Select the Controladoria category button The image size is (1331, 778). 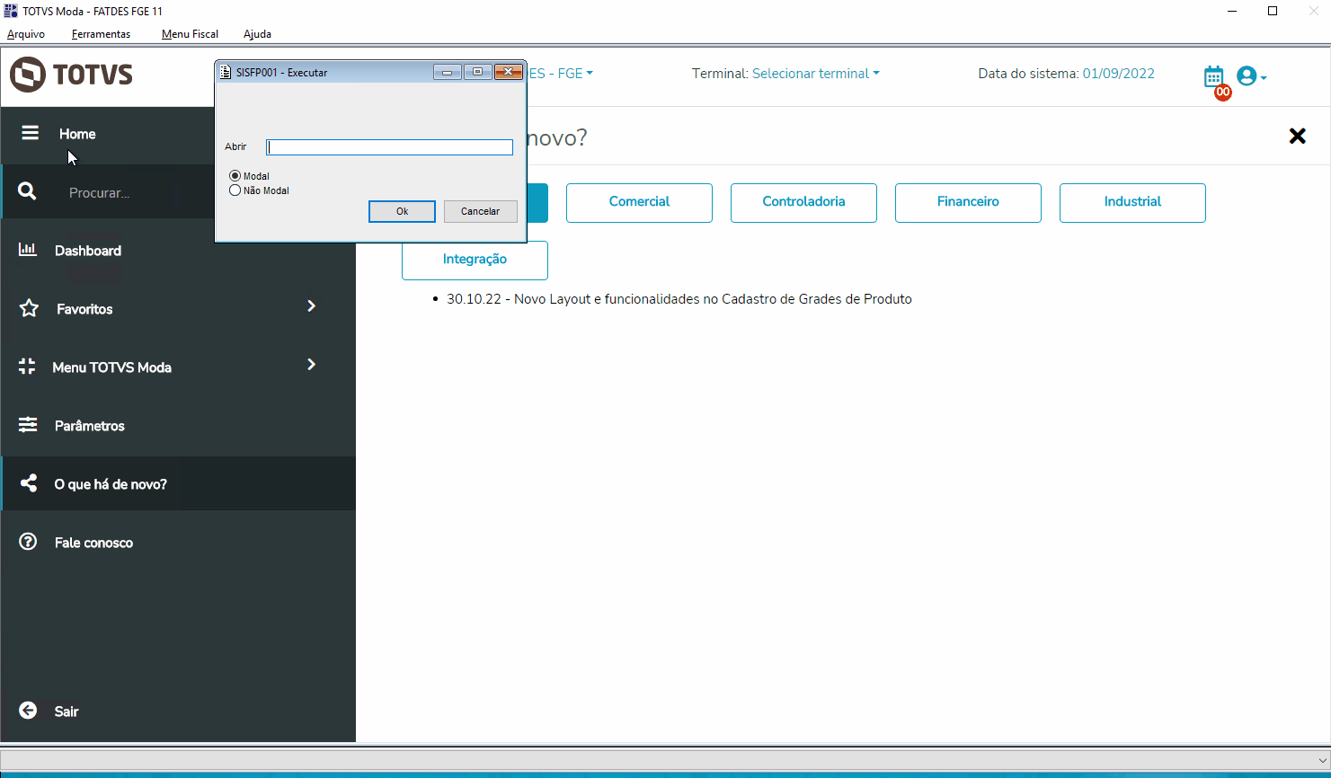[803, 203]
